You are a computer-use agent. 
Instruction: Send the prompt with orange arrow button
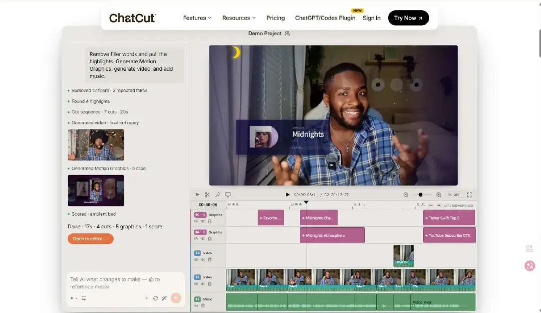(176, 298)
